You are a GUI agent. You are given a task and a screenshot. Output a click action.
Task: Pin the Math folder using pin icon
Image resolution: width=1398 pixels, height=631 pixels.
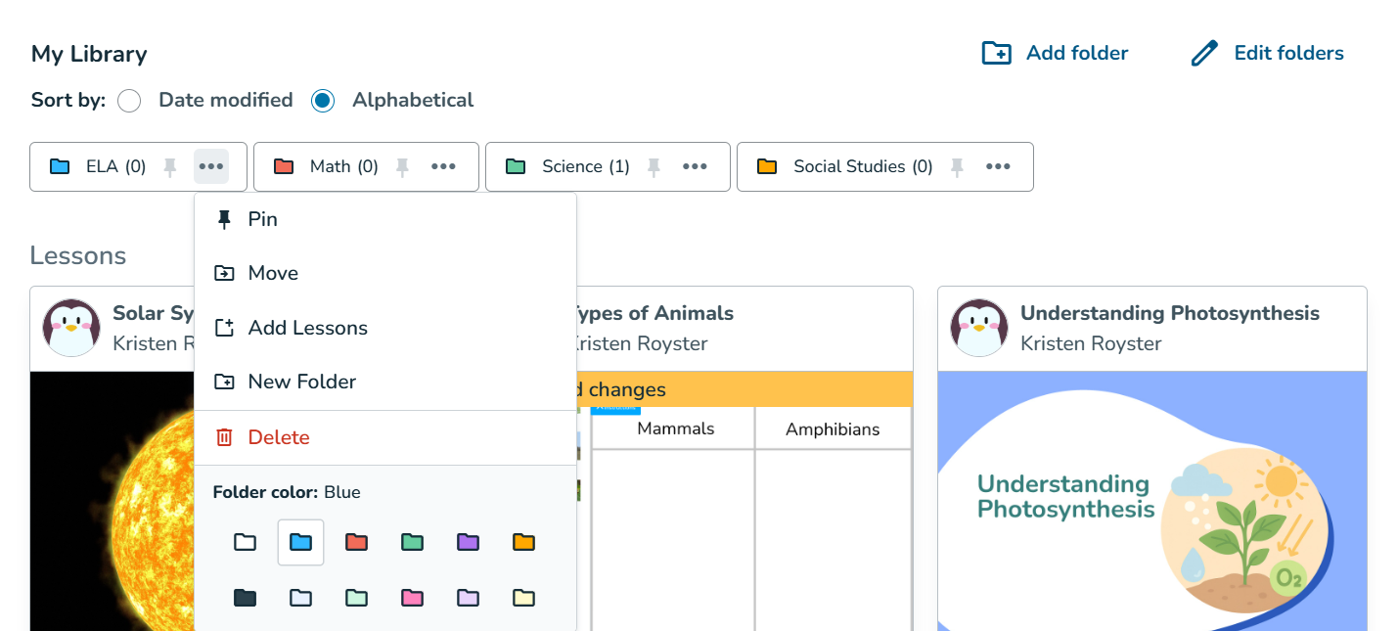pyautogui.click(x=402, y=167)
